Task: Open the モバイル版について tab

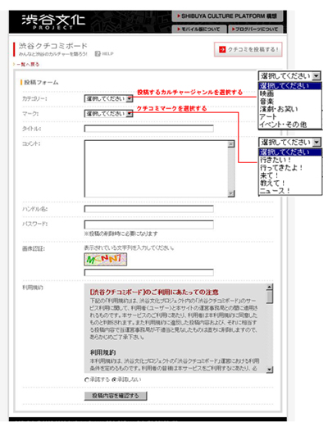Action: (199, 29)
